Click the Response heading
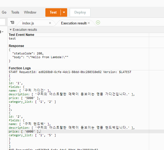The width and height of the screenshot is (164, 150). (x=16, y=46)
